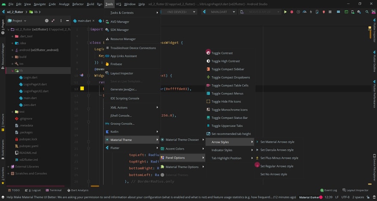Expand Scratches and Consoles node
The height and width of the screenshot is (201, 377).
(8, 173)
